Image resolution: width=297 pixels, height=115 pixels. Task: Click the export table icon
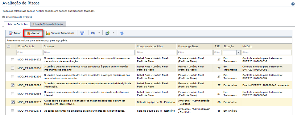click(107, 33)
